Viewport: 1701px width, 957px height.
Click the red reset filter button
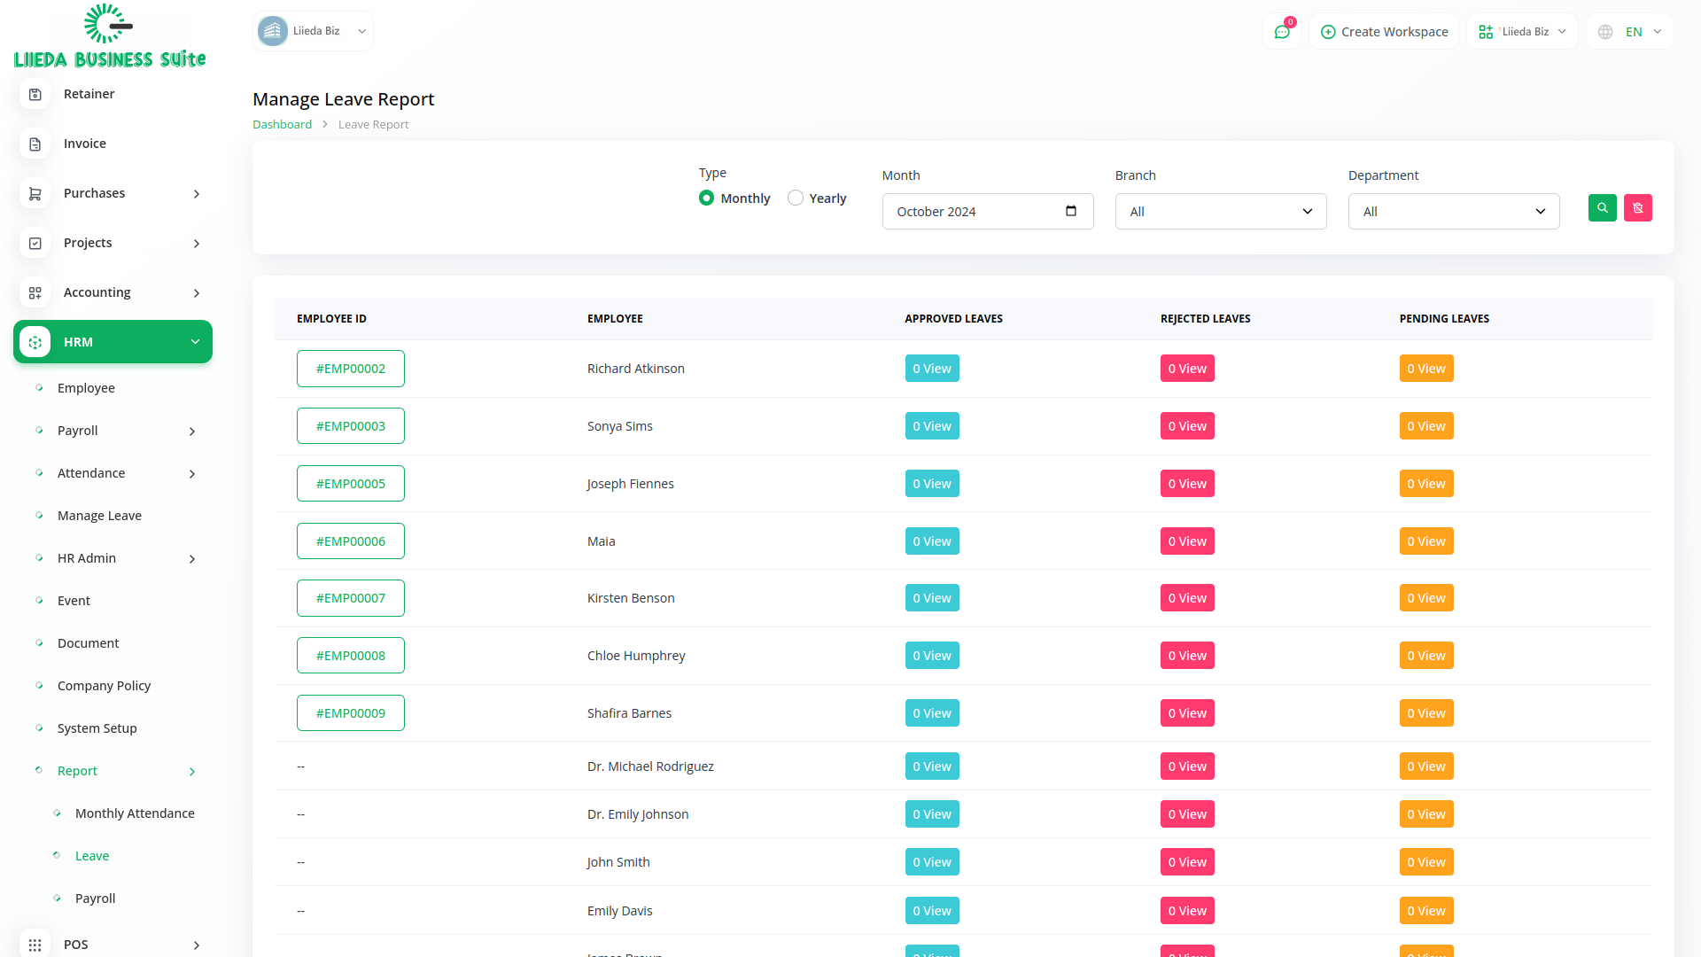(x=1637, y=208)
